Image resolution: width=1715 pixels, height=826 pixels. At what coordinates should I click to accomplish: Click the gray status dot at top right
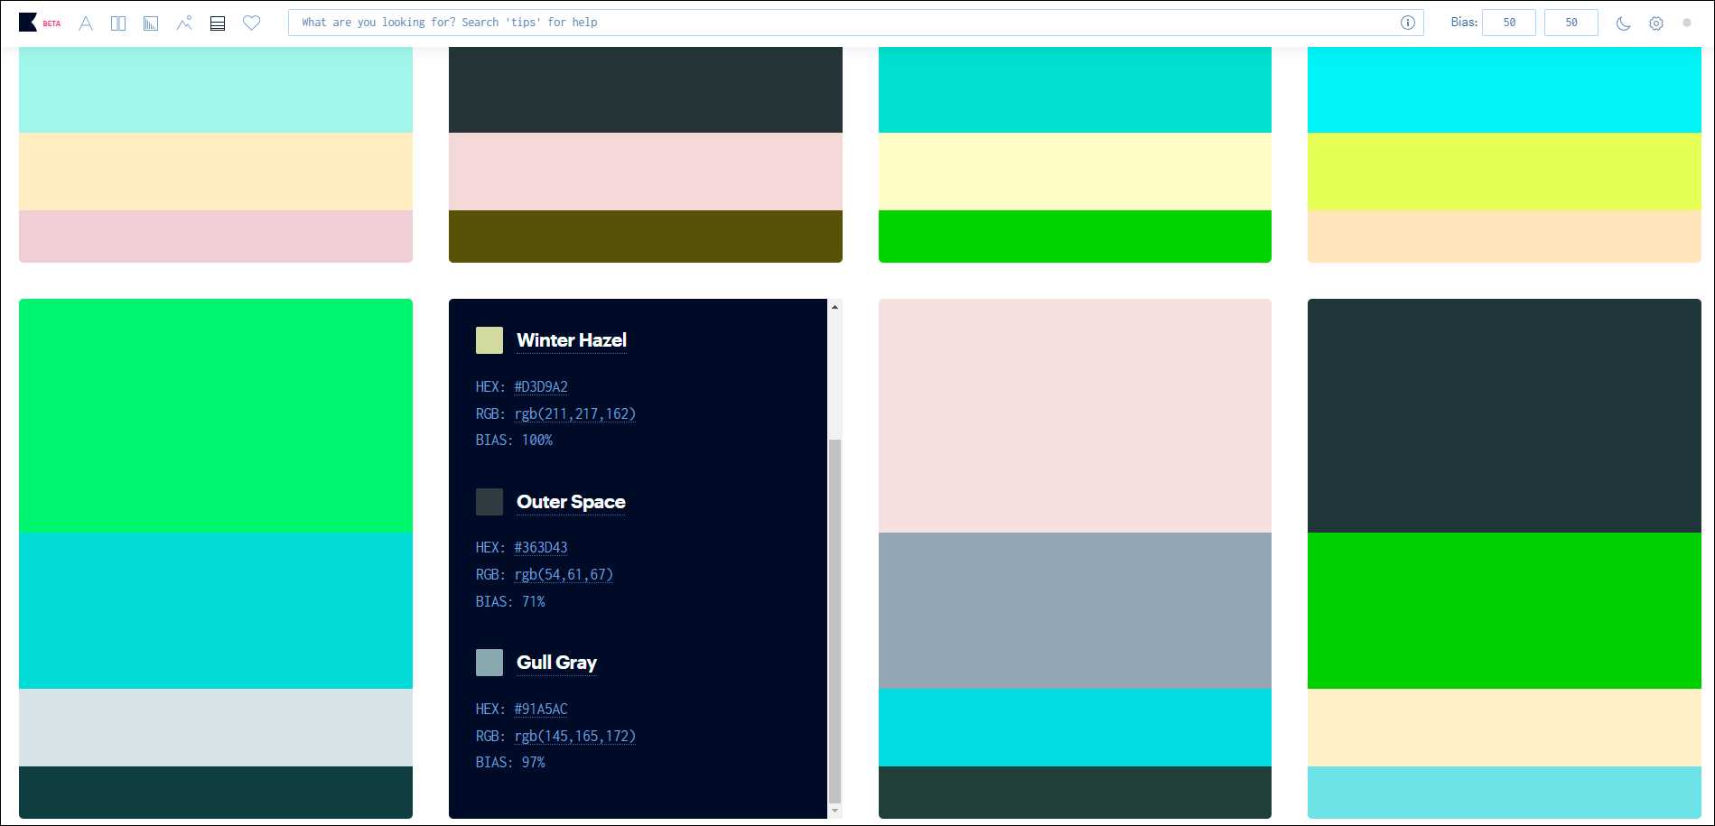pyautogui.click(x=1687, y=23)
